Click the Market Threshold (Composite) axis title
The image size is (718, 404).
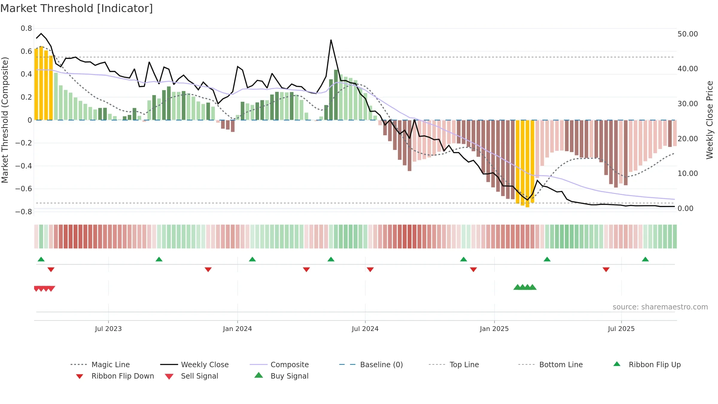click(x=5, y=120)
